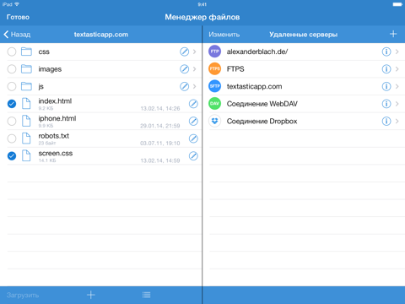Image resolution: width=405 pixels, height=304 pixels.
Task: Tap Готово to close file manager
Action: (x=18, y=17)
